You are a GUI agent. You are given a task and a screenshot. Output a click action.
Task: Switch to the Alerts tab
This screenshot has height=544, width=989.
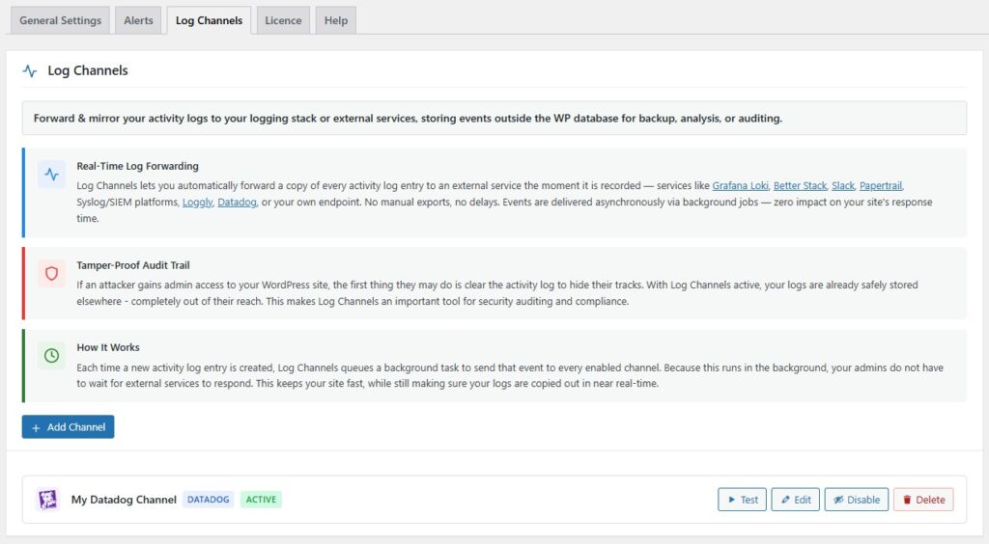click(x=138, y=20)
